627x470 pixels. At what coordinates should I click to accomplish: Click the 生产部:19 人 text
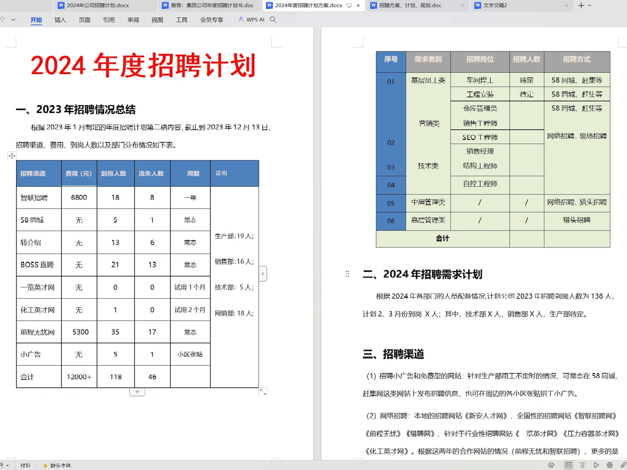click(x=234, y=236)
